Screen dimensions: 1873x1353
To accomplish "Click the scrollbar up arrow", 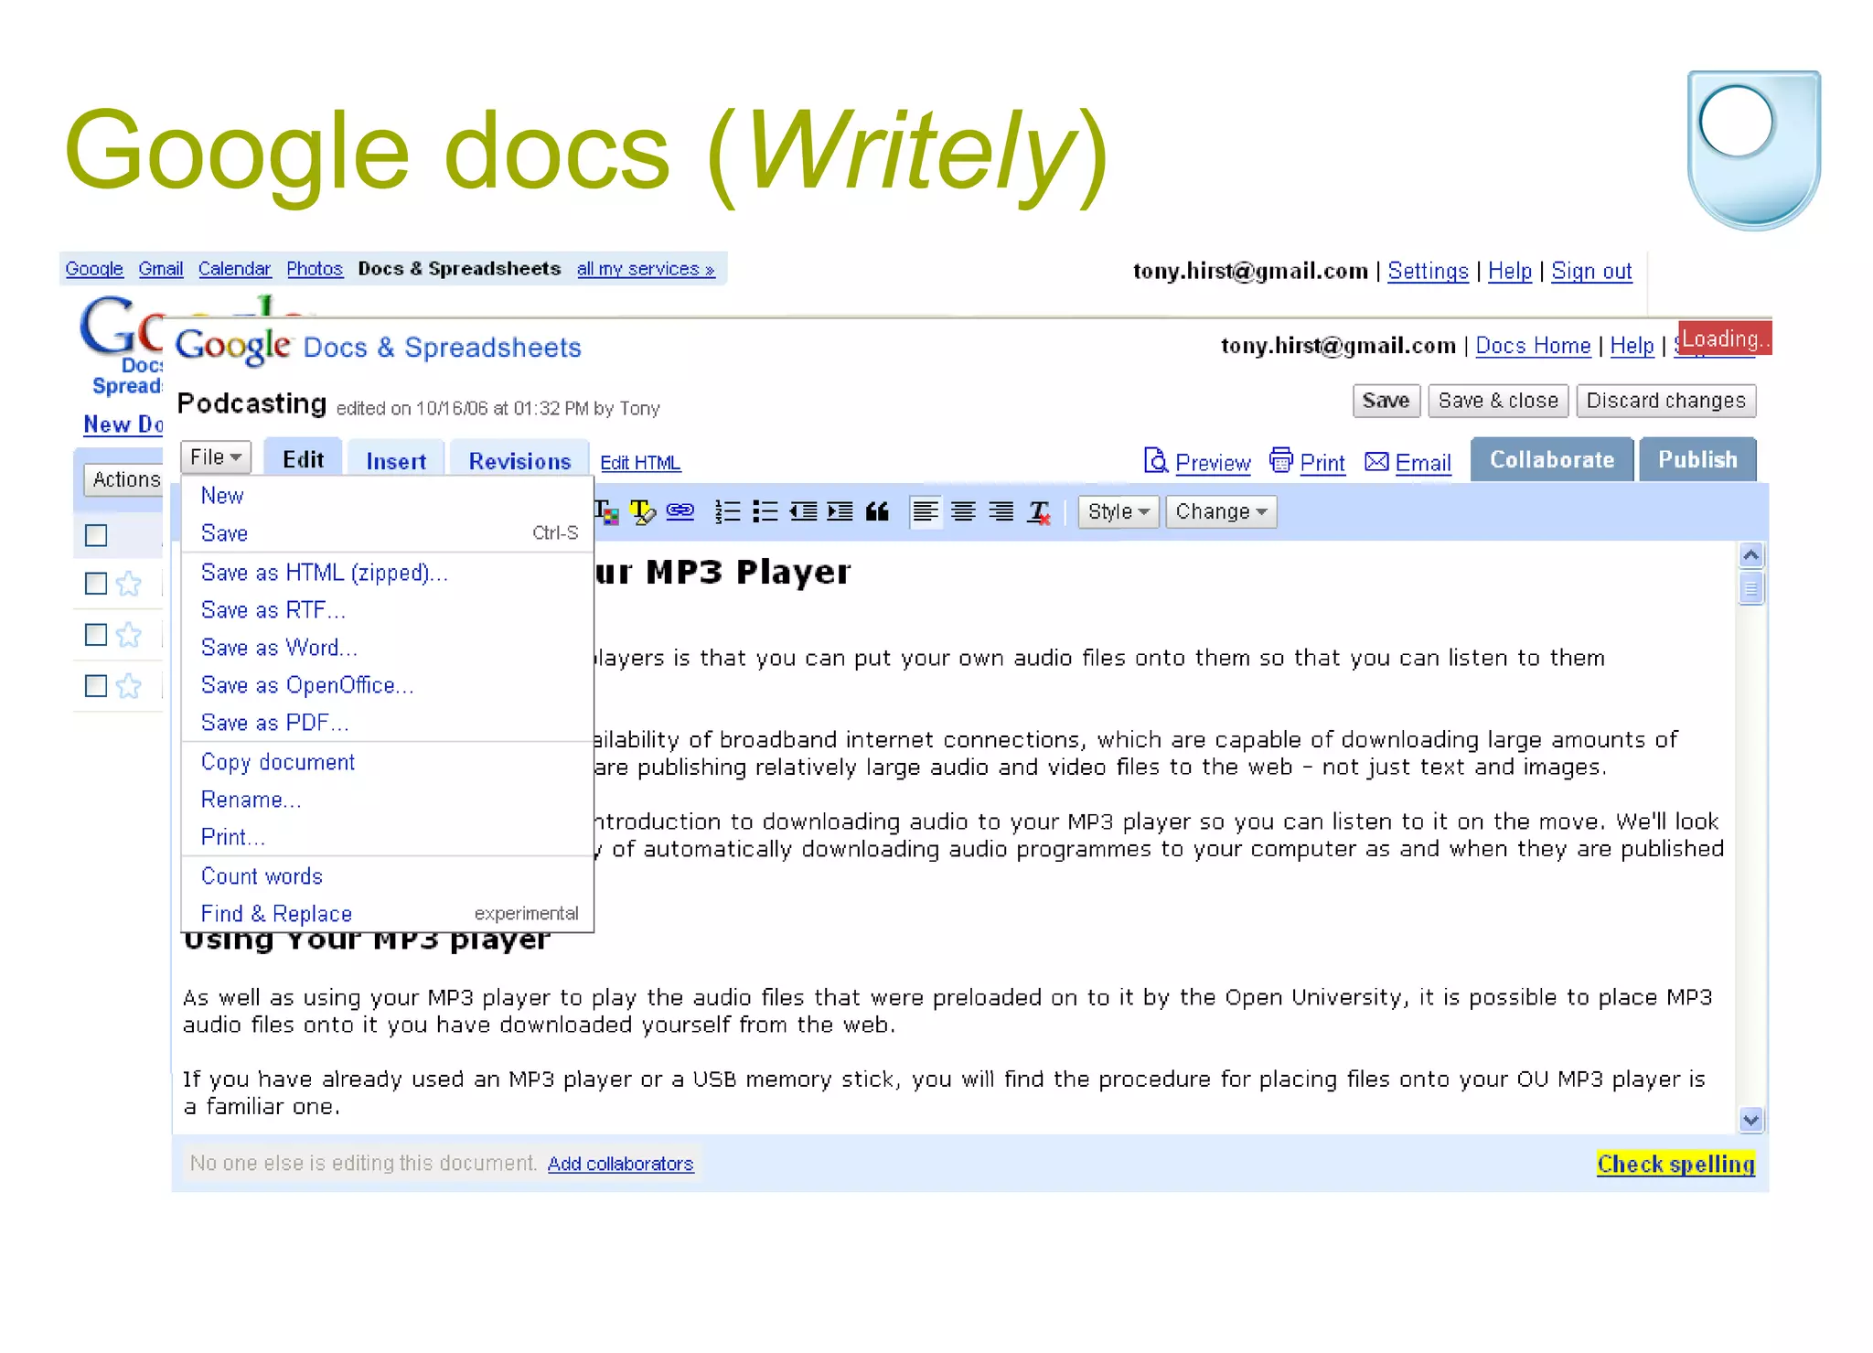I will pyautogui.click(x=1750, y=555).
